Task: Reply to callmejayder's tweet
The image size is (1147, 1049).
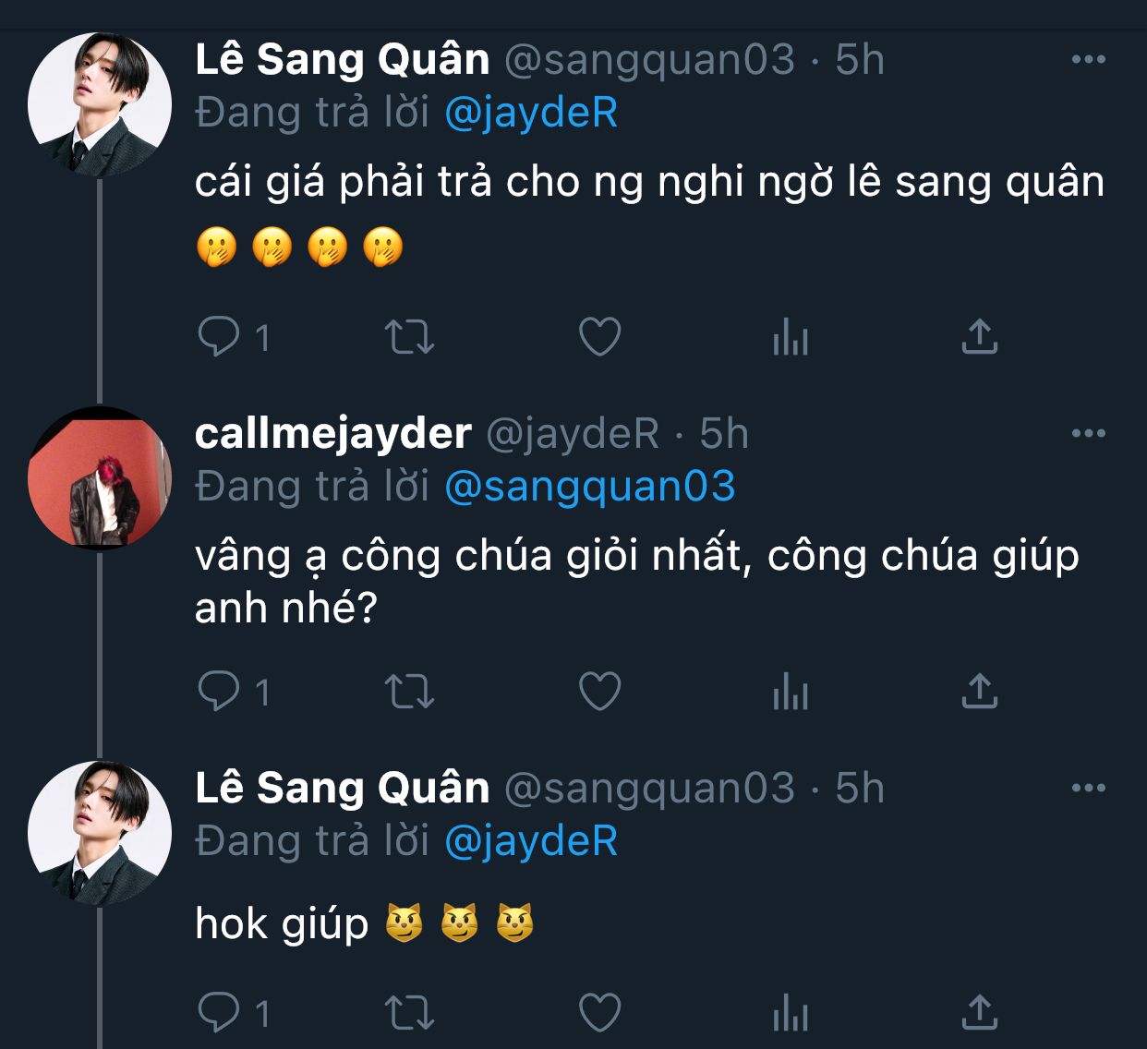Action: [x=219, y=691]
